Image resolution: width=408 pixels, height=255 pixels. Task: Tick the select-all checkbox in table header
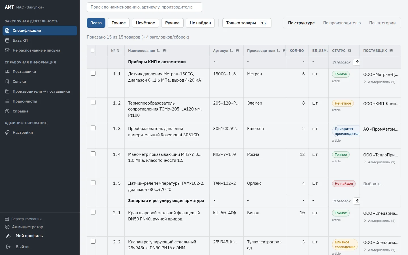92,51
